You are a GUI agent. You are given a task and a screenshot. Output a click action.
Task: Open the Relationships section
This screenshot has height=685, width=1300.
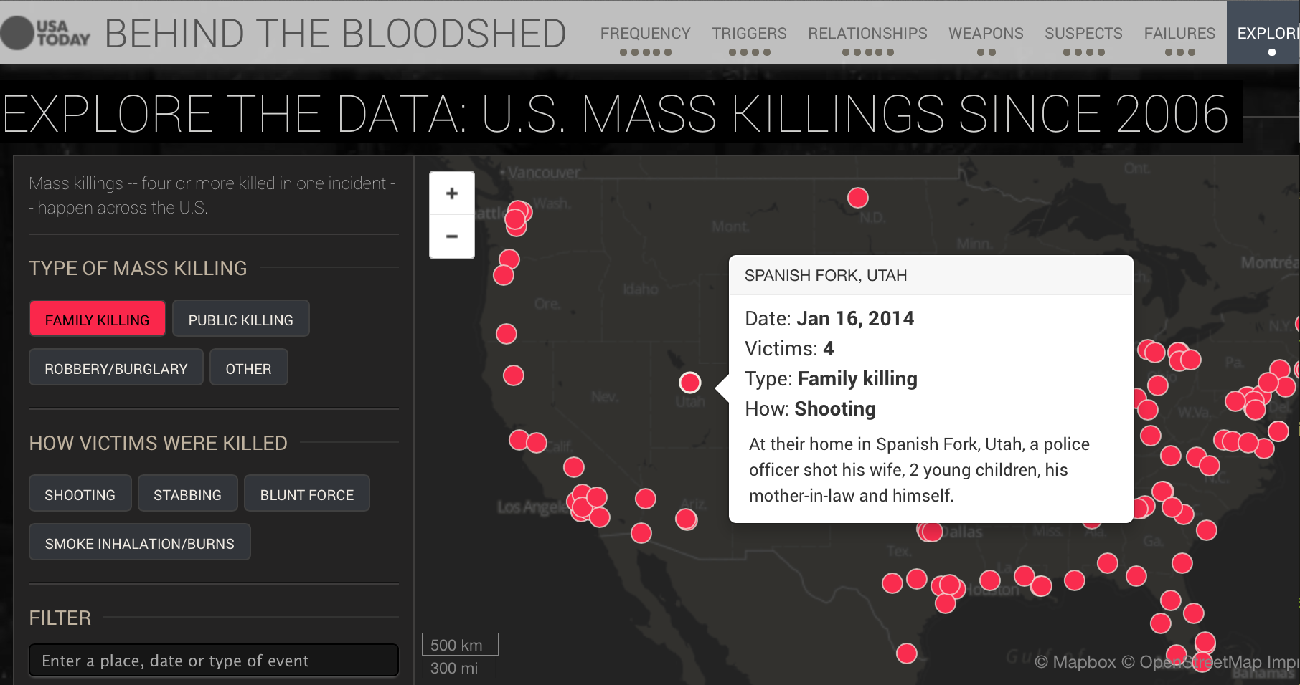[868, 34]
